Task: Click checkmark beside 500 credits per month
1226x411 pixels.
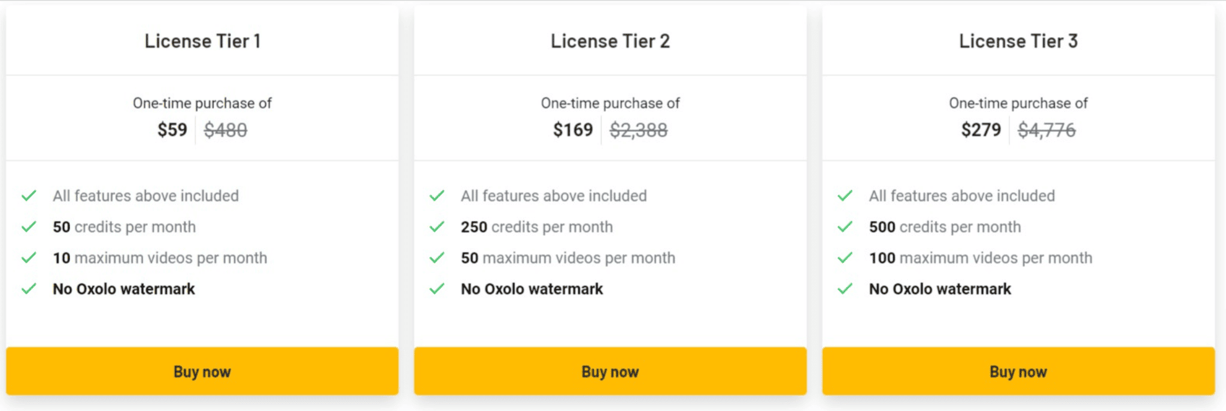Action: point(845,227)
